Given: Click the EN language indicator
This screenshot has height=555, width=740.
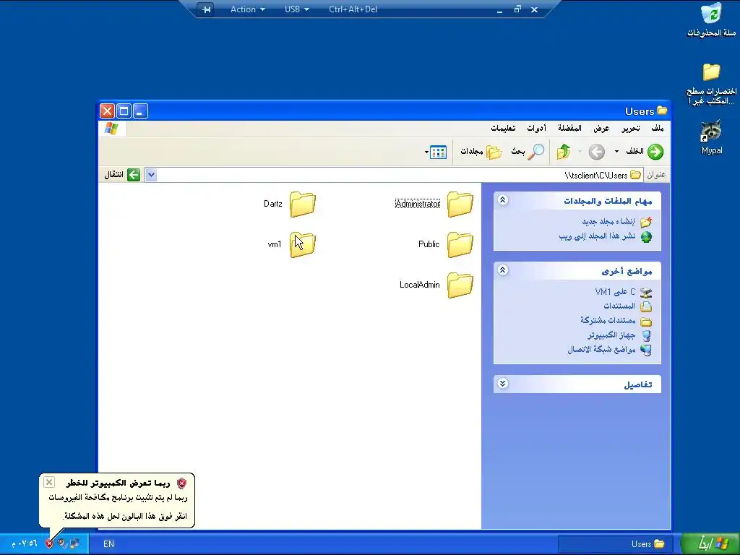Looking at the screenshot, I should (108, 544).
